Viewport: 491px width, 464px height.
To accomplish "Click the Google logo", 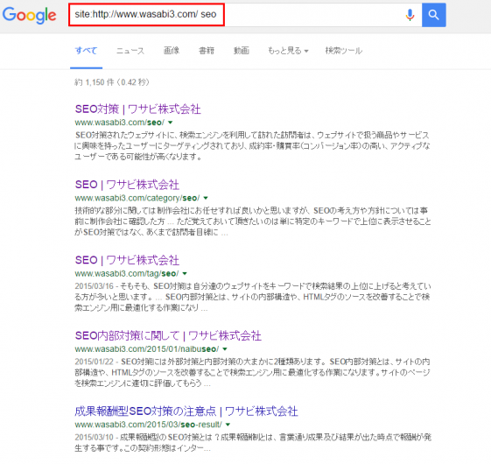I will tap(30, 15).
